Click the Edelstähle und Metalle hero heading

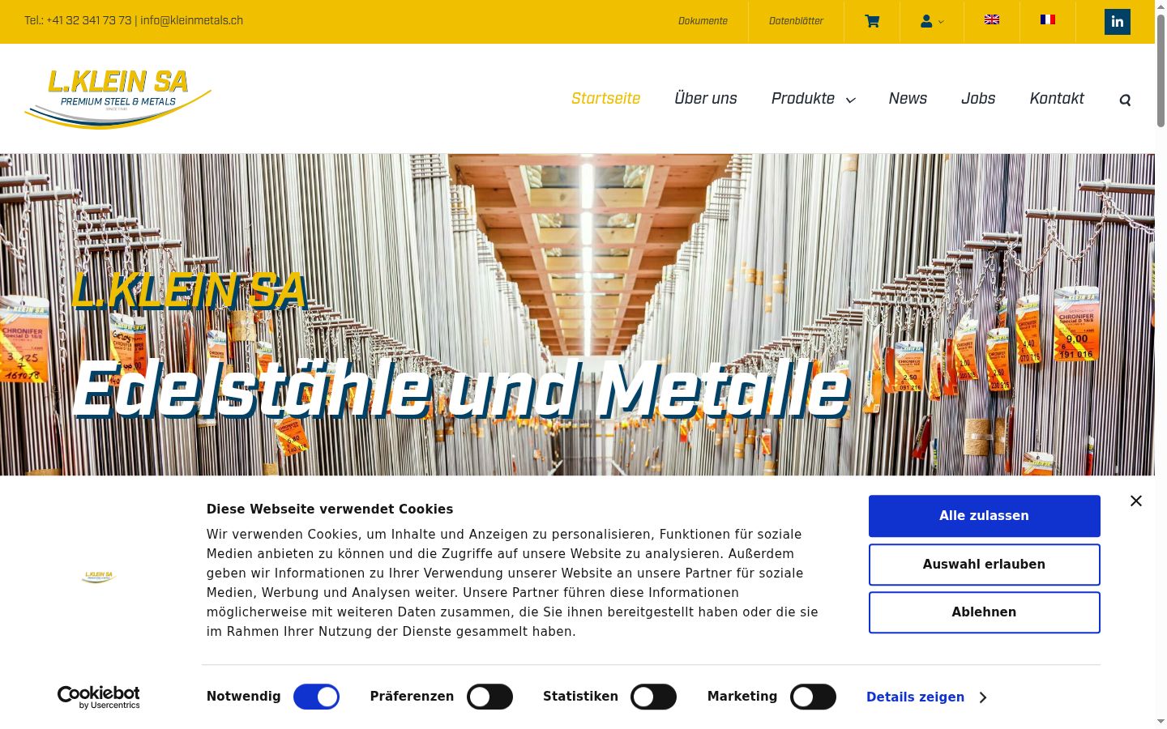(x=461, y=390)
